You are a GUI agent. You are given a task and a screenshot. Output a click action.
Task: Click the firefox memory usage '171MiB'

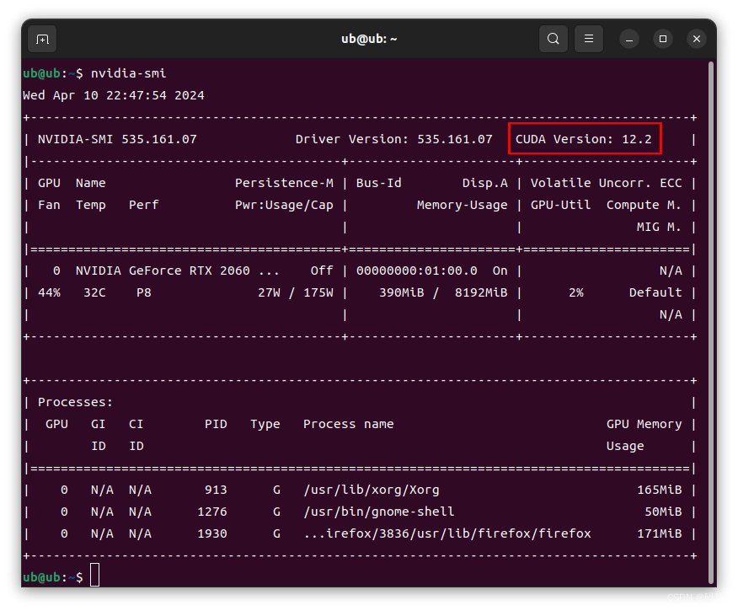point(660,533)
